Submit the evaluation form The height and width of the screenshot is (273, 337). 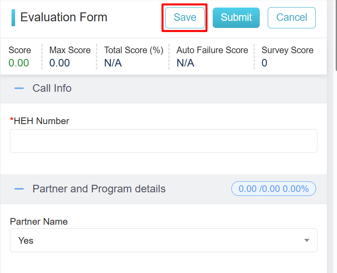tap(236, 18)
